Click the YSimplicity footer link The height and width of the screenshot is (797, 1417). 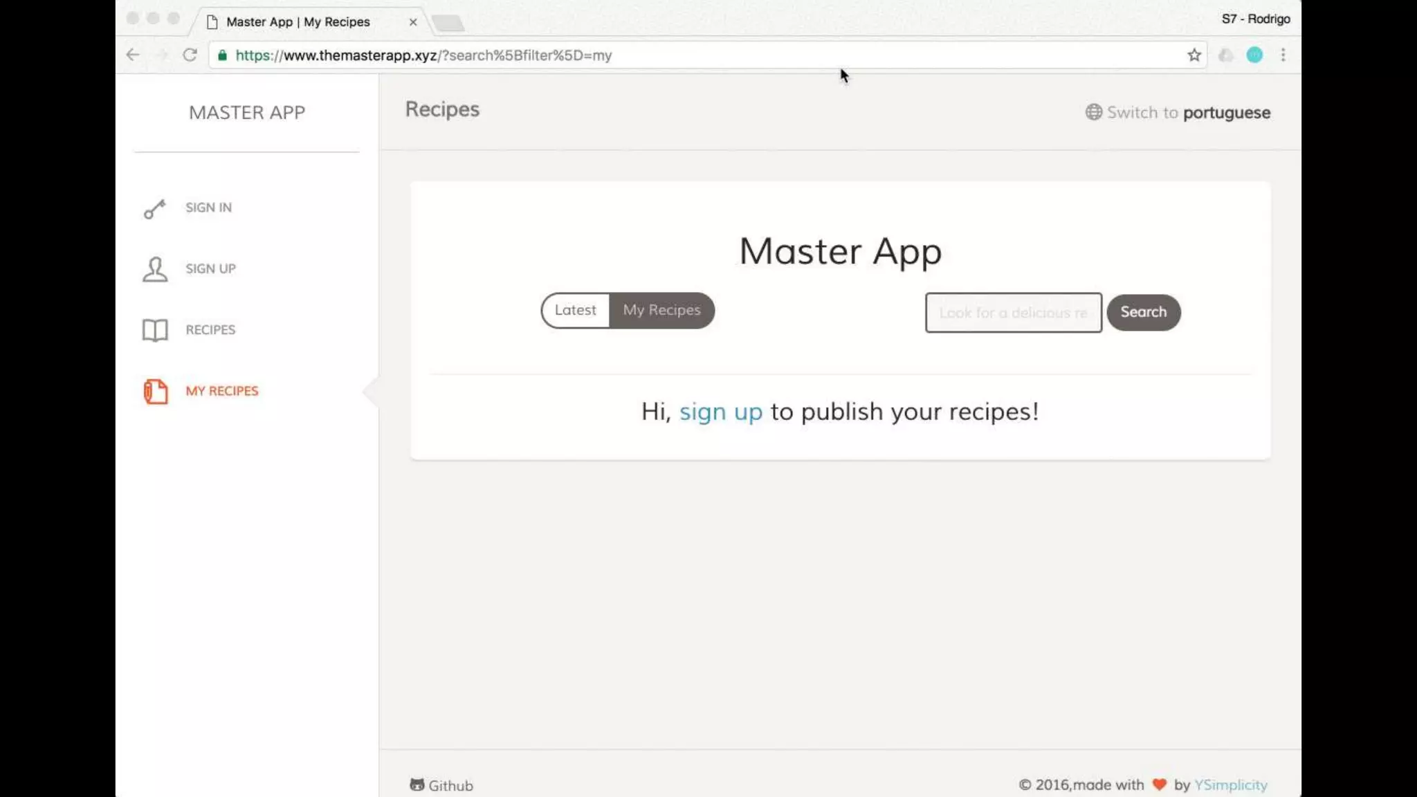(1230, 785)
